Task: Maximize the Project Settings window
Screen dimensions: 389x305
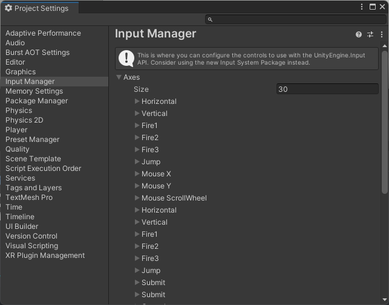Action: [373, 7]
